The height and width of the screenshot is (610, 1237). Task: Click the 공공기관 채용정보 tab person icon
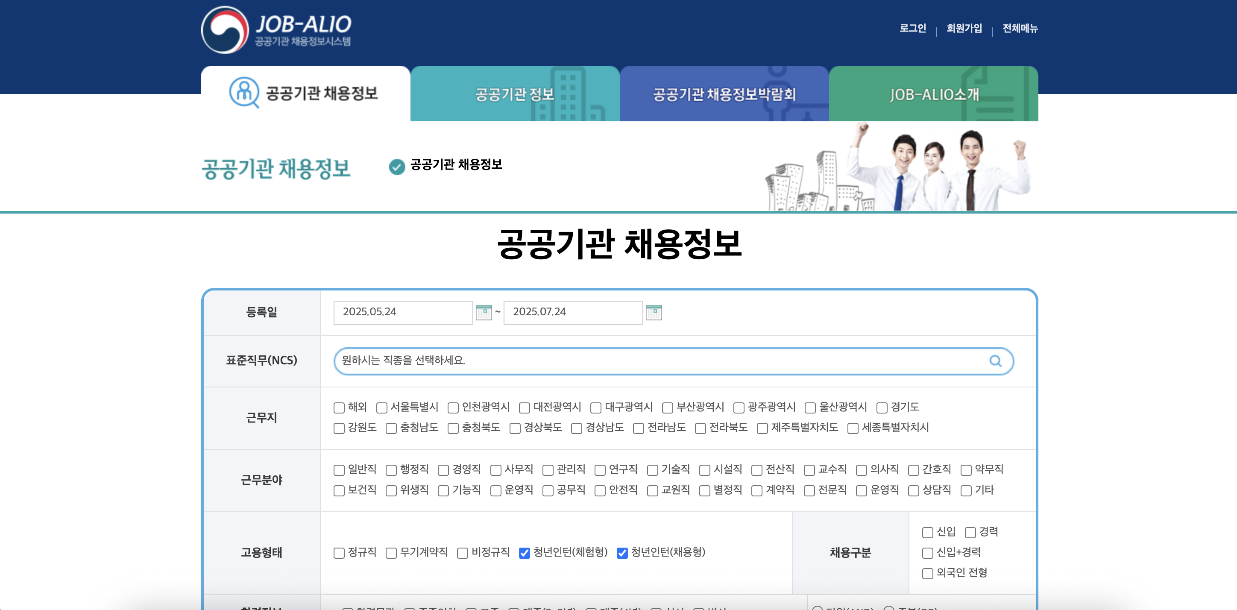click(244, 92)
